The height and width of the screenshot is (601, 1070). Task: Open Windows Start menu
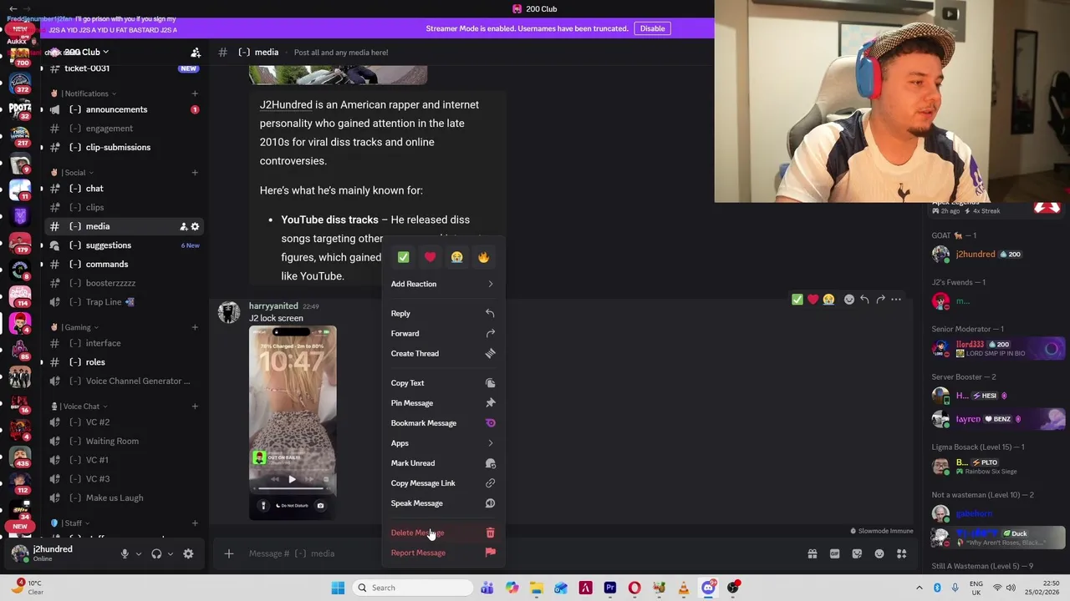click(x=338, y=588)
